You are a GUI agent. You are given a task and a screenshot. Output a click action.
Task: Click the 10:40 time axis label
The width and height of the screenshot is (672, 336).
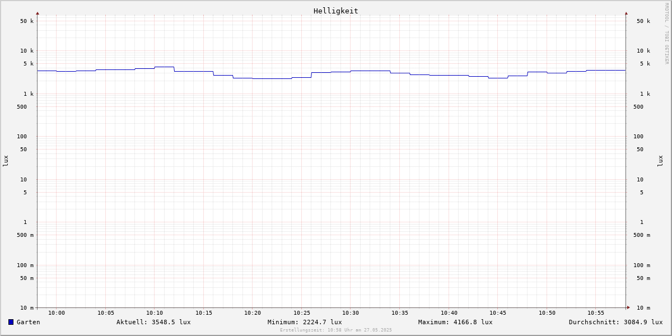coord(449,313)
